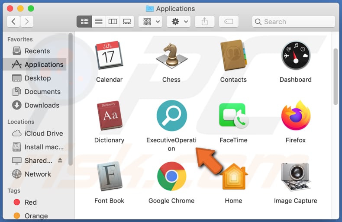Open the gear Action menu dropdown

[180, 21]
